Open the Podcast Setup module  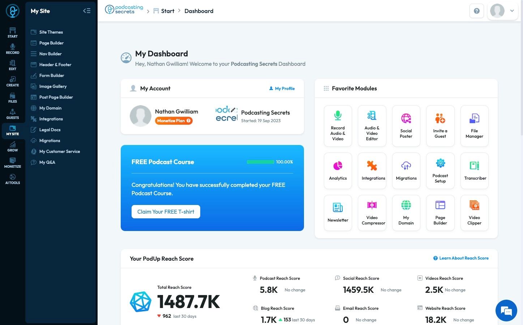(x=440, y=171)
